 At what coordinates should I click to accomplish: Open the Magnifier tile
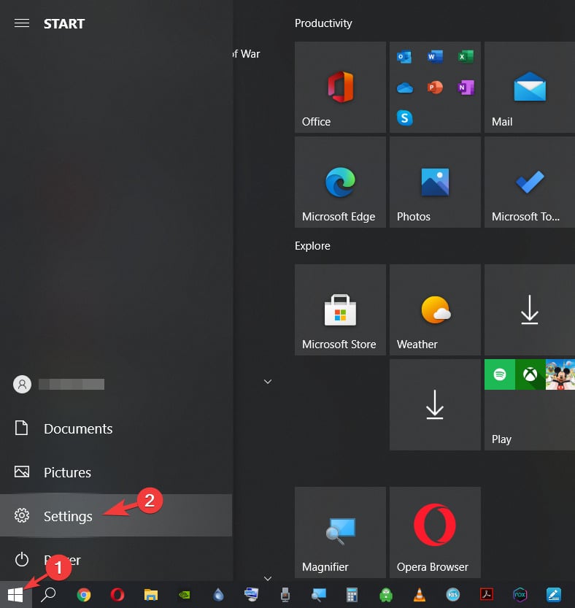click(340, 532)
